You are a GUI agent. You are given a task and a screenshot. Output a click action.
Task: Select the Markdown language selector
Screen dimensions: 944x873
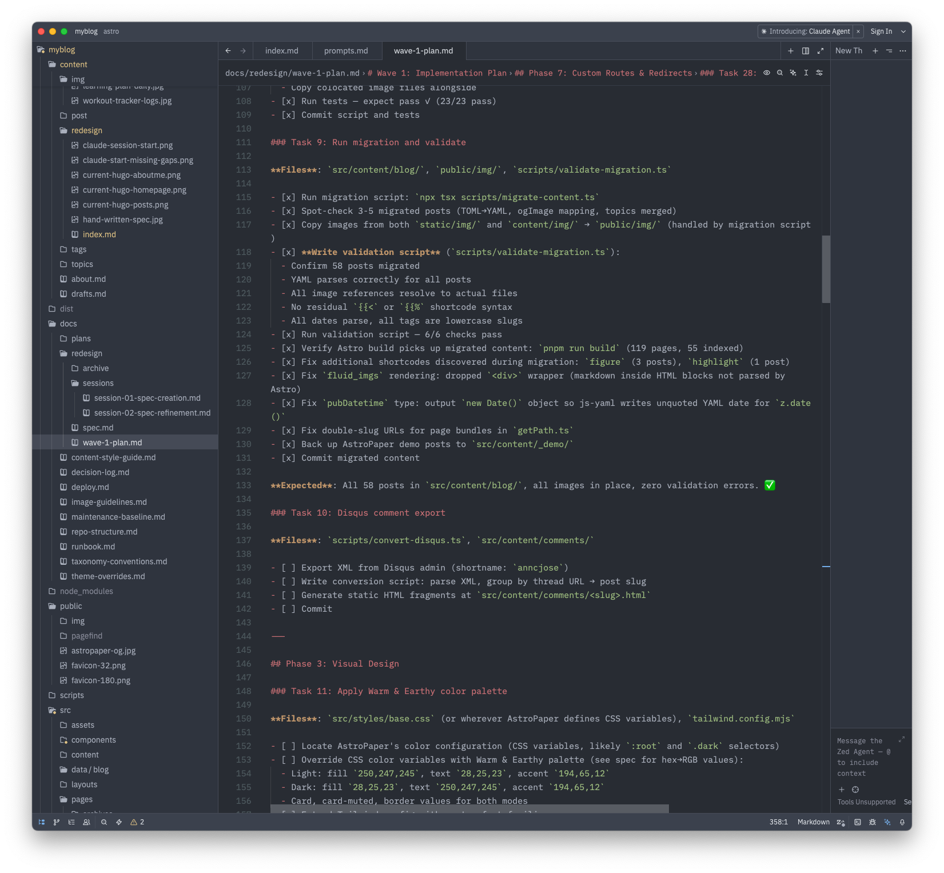(813, 822)
